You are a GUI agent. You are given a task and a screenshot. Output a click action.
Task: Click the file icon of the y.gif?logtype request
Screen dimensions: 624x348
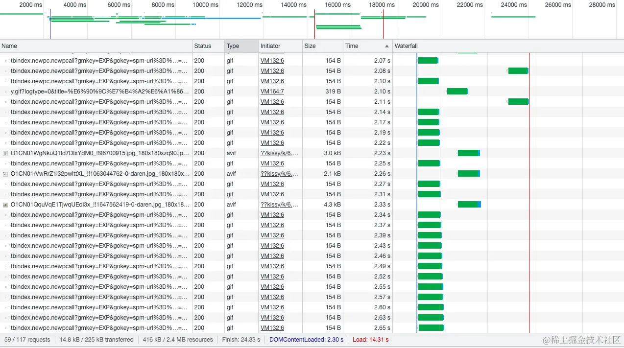click(x=5, y=92)
